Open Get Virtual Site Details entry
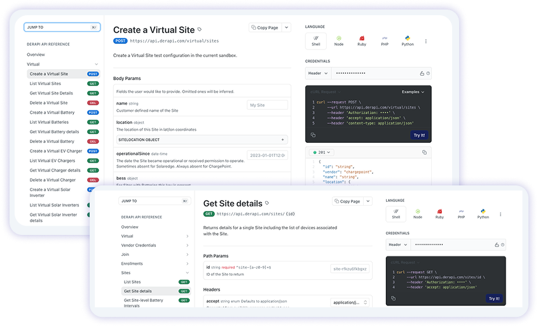This screenshot has width=538, height=327. click(64, 93)
